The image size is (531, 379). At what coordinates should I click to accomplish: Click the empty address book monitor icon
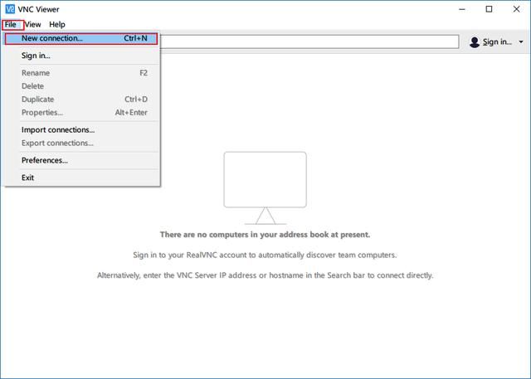pyautogui.click(x=265, y=188)
